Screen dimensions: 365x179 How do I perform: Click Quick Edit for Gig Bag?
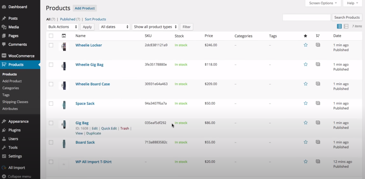(109, 128)
